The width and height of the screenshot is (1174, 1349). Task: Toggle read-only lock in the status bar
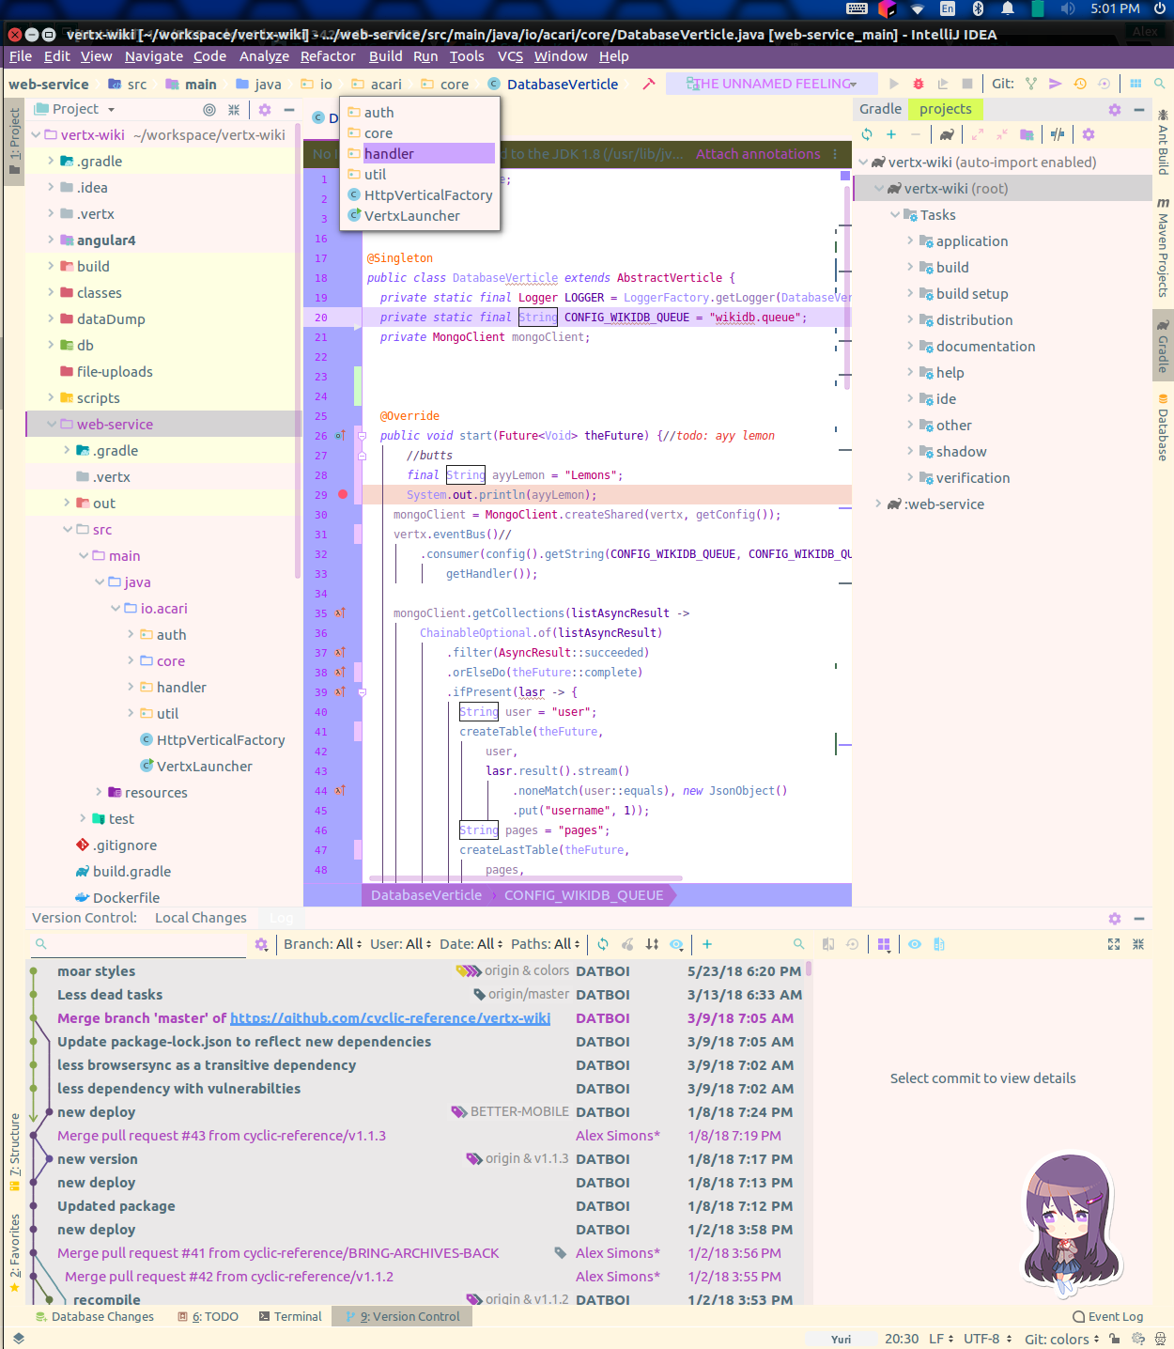pos(1113,1338)
